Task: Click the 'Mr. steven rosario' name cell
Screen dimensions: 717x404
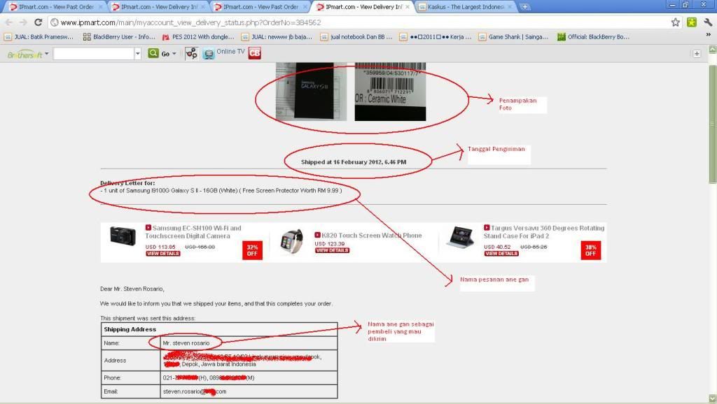Action: (x=249, y=342)
